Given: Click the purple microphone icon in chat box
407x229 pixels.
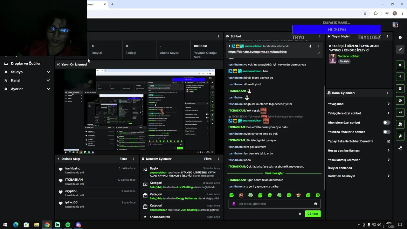Looking at the screenshot, I should point(234,204).
